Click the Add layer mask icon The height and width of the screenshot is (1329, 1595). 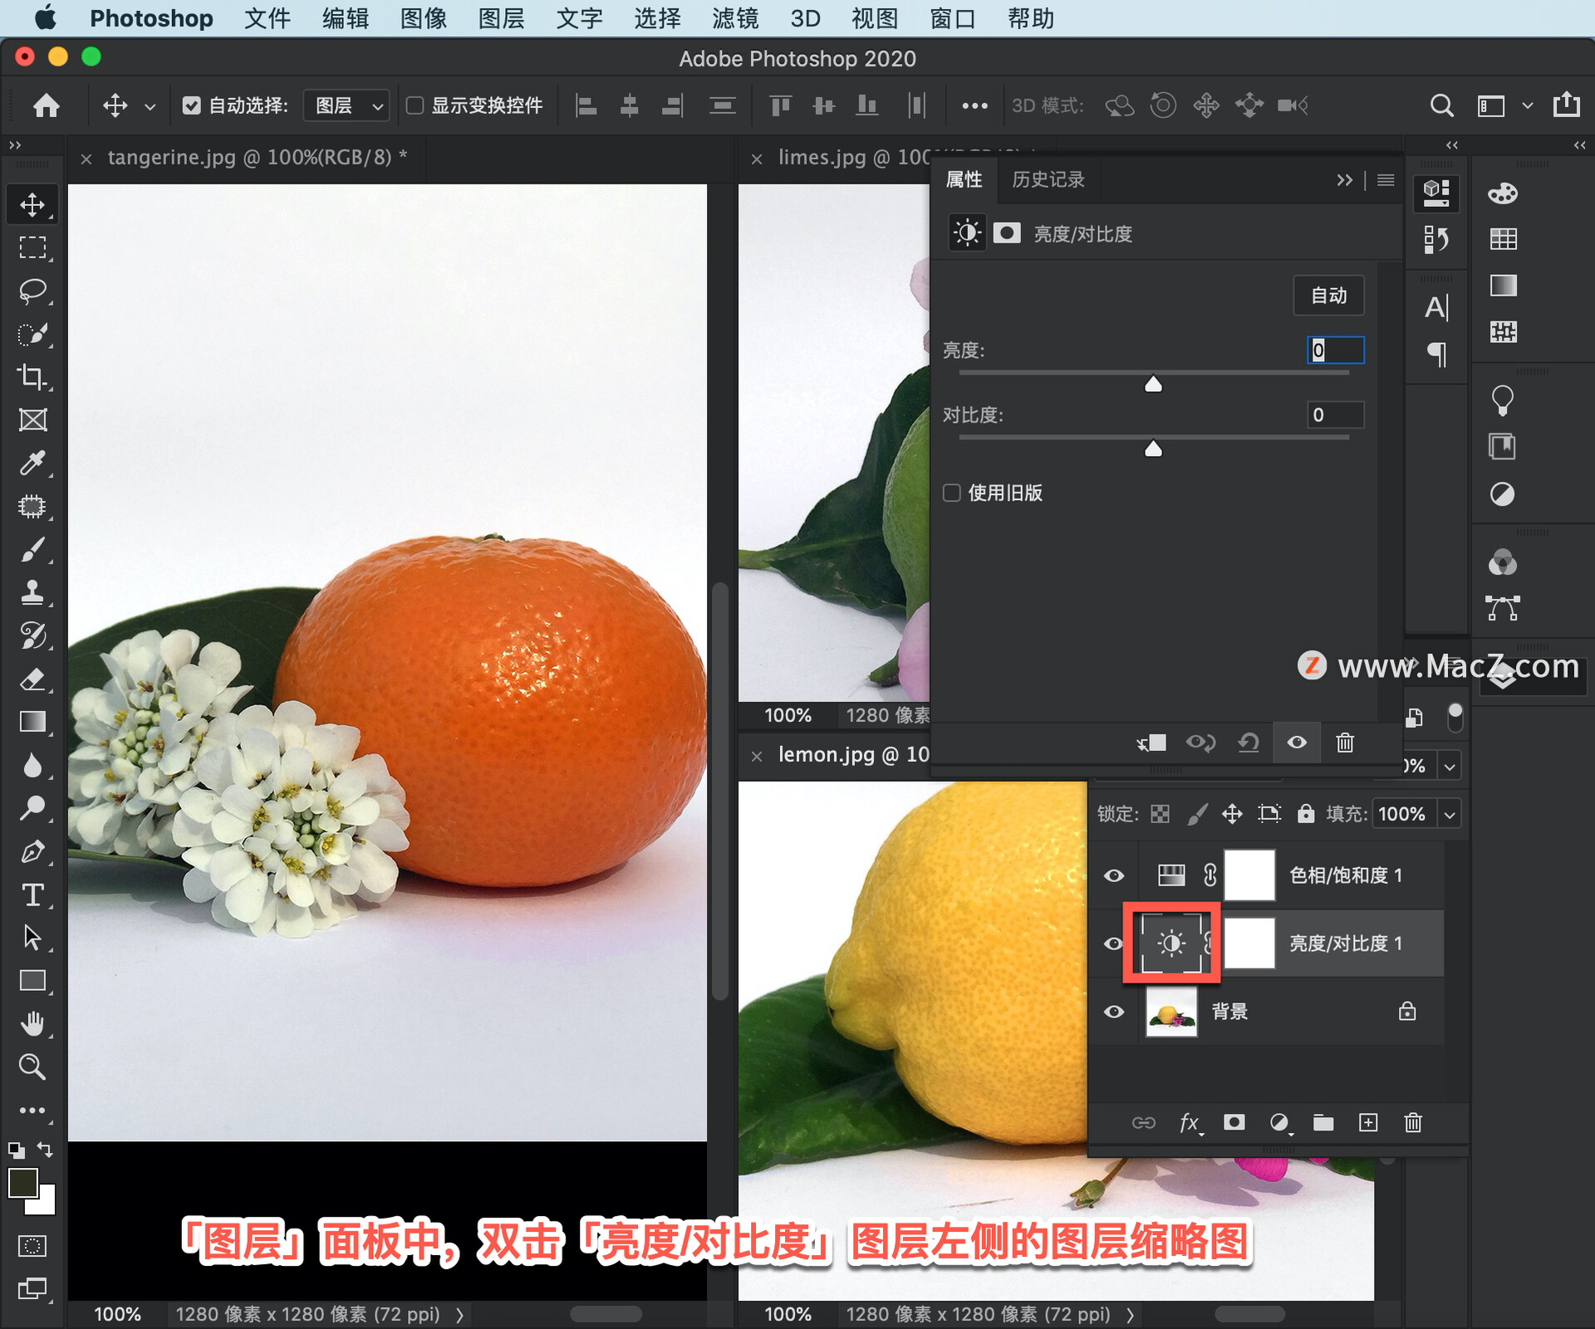point(1234,1123)
